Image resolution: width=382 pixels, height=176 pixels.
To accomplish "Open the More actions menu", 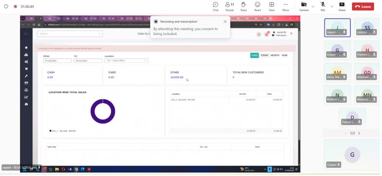I will [286, 7].
